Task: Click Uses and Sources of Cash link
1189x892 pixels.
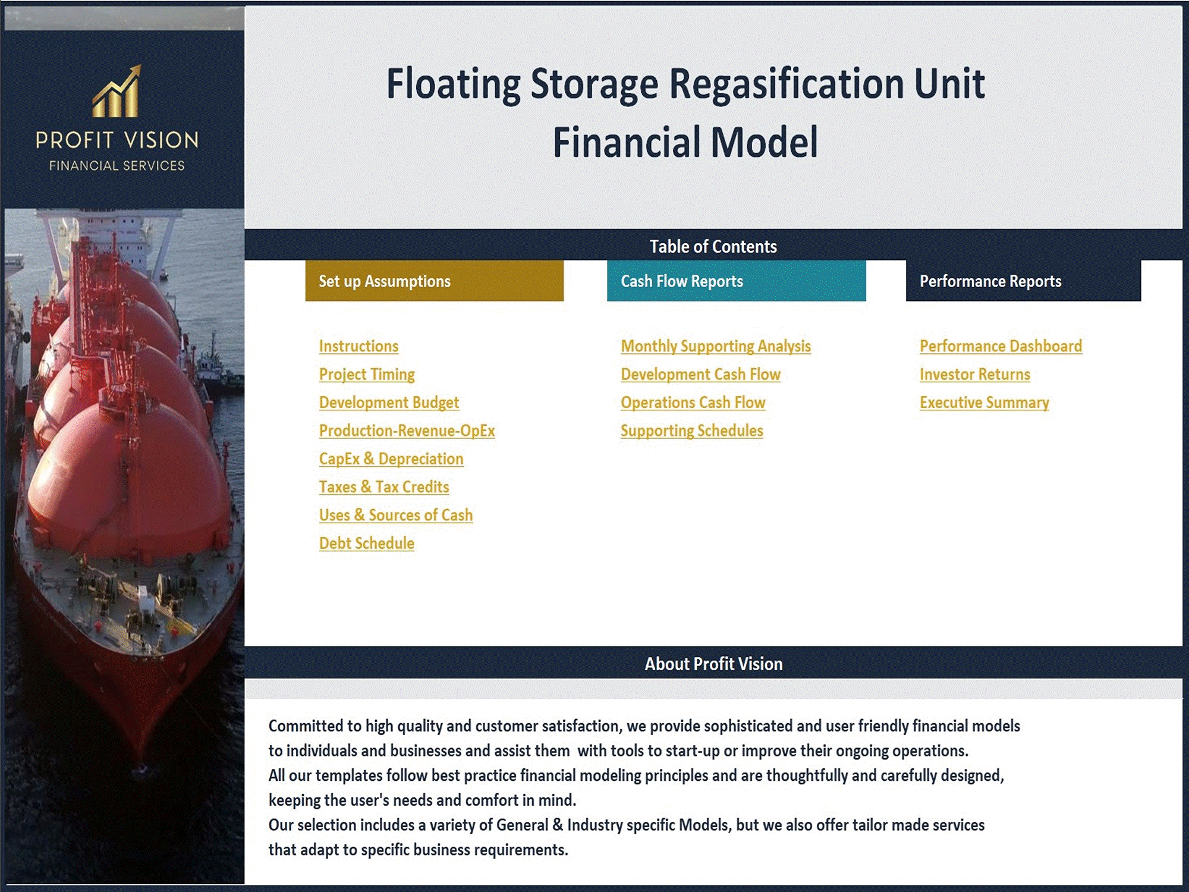Action: [395, 514]
